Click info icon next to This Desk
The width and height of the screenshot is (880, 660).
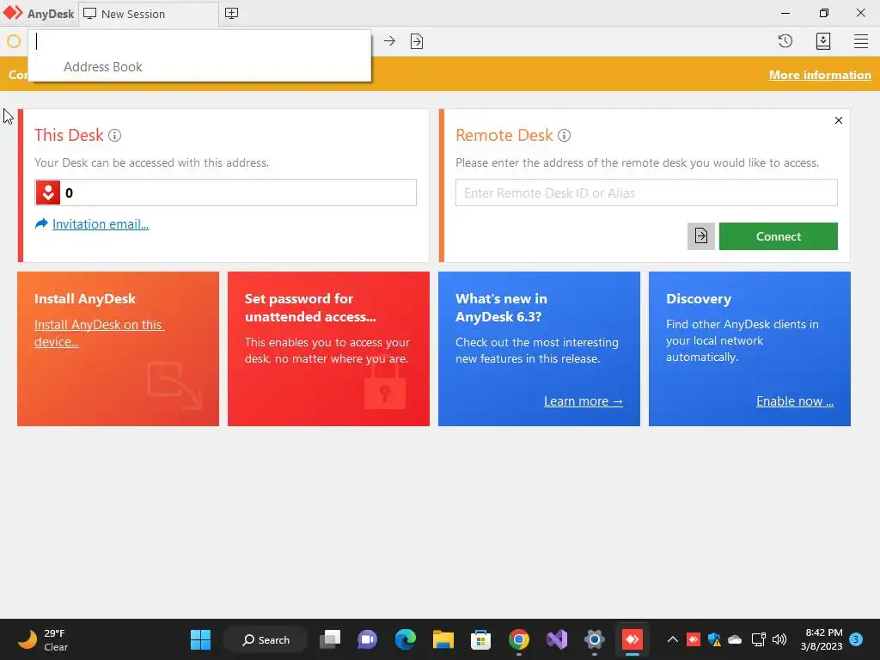114,135
